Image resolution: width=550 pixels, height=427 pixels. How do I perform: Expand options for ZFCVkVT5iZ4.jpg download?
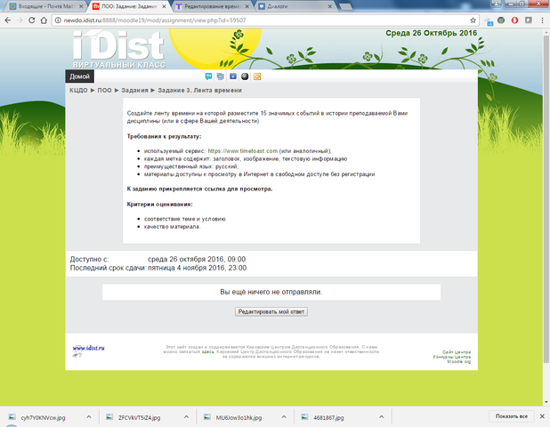click(186, 417)
